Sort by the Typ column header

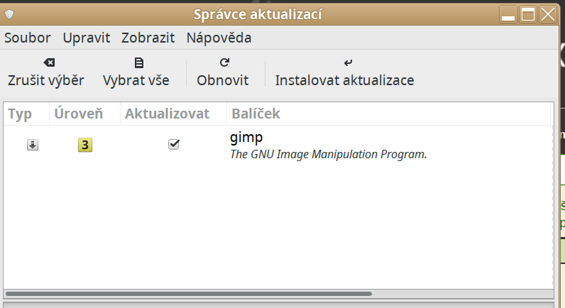point(20,114)
